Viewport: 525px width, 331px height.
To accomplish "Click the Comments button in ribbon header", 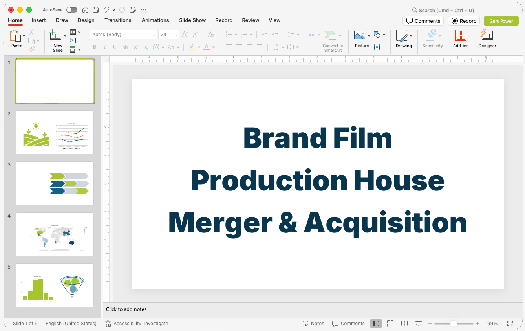I will click(x=423, y=21).
